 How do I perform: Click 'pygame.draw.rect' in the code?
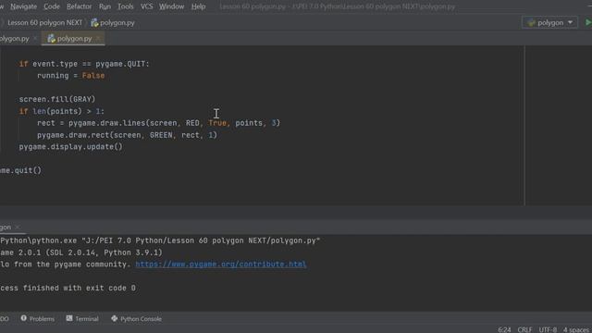[74, 135]
